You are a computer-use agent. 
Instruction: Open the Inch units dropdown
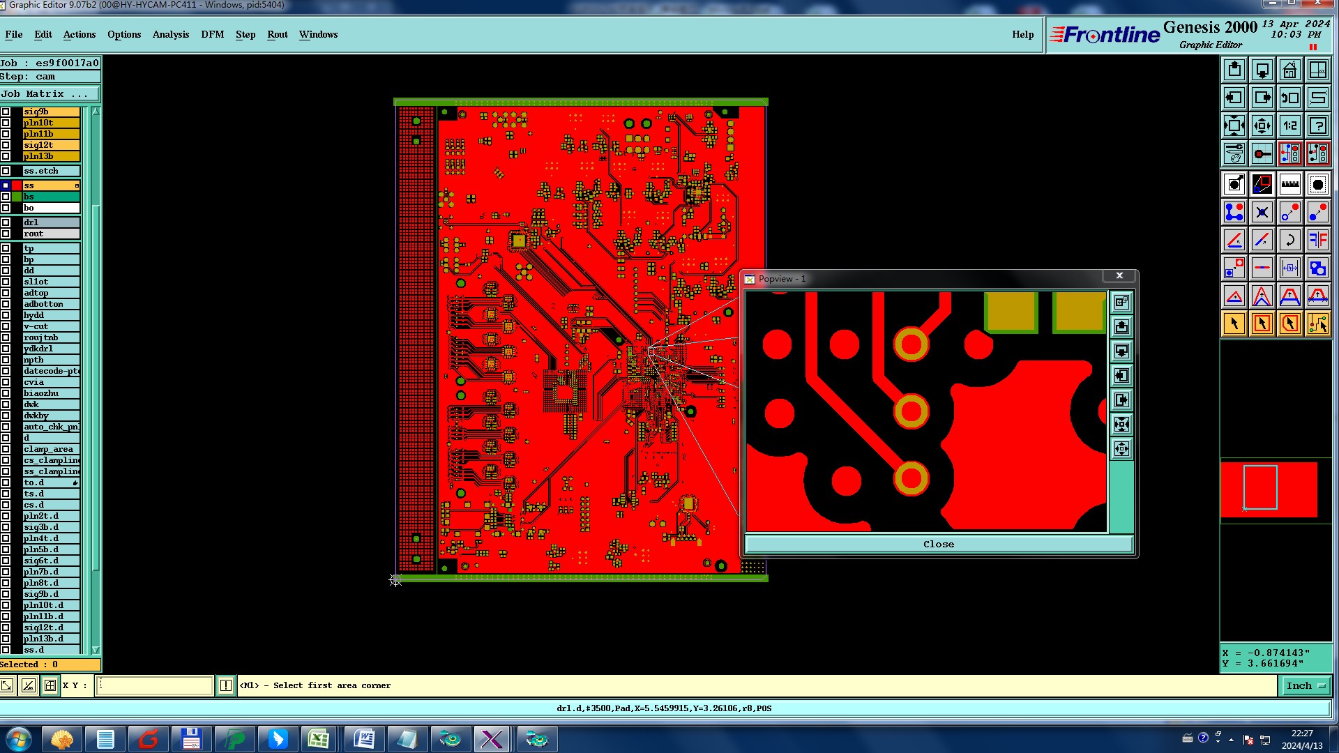[1305, 685]
